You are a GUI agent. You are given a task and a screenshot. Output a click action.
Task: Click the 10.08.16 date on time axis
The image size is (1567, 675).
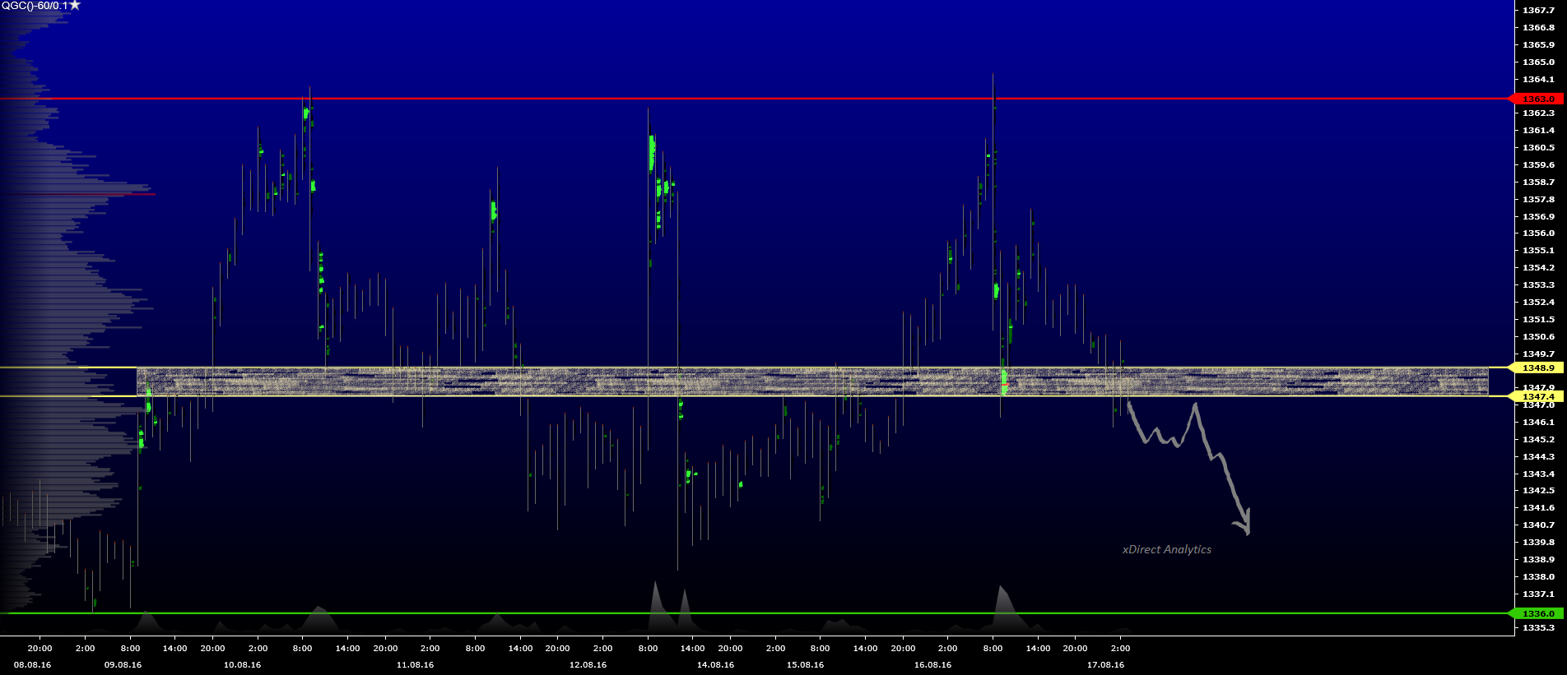[242, 664]
